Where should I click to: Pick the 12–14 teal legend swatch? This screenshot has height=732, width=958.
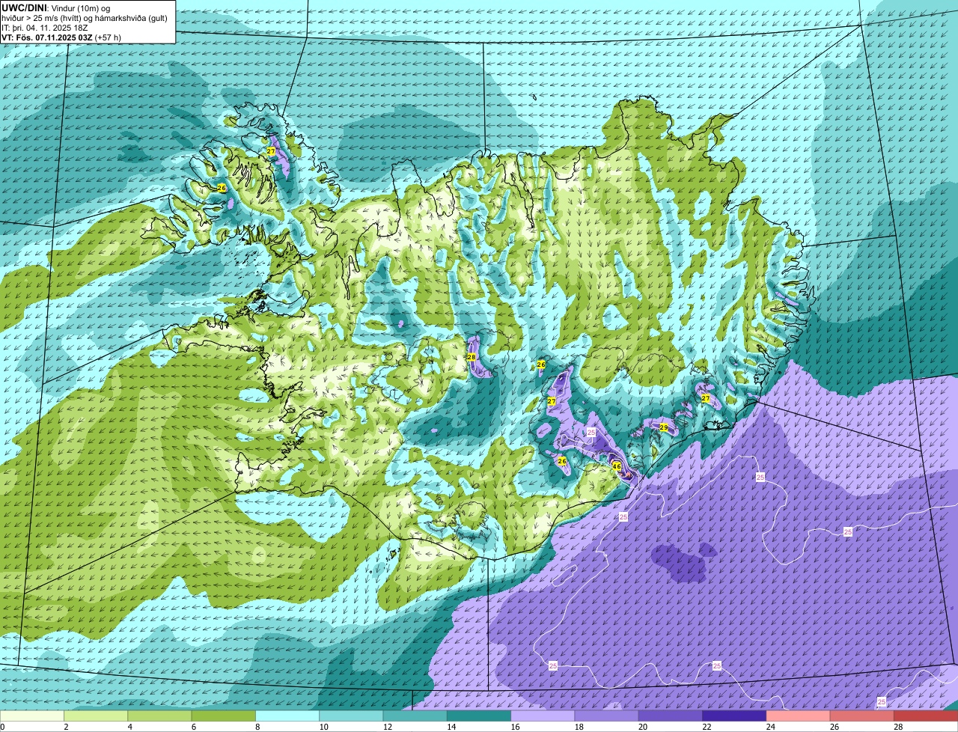[x=415, y=716]
